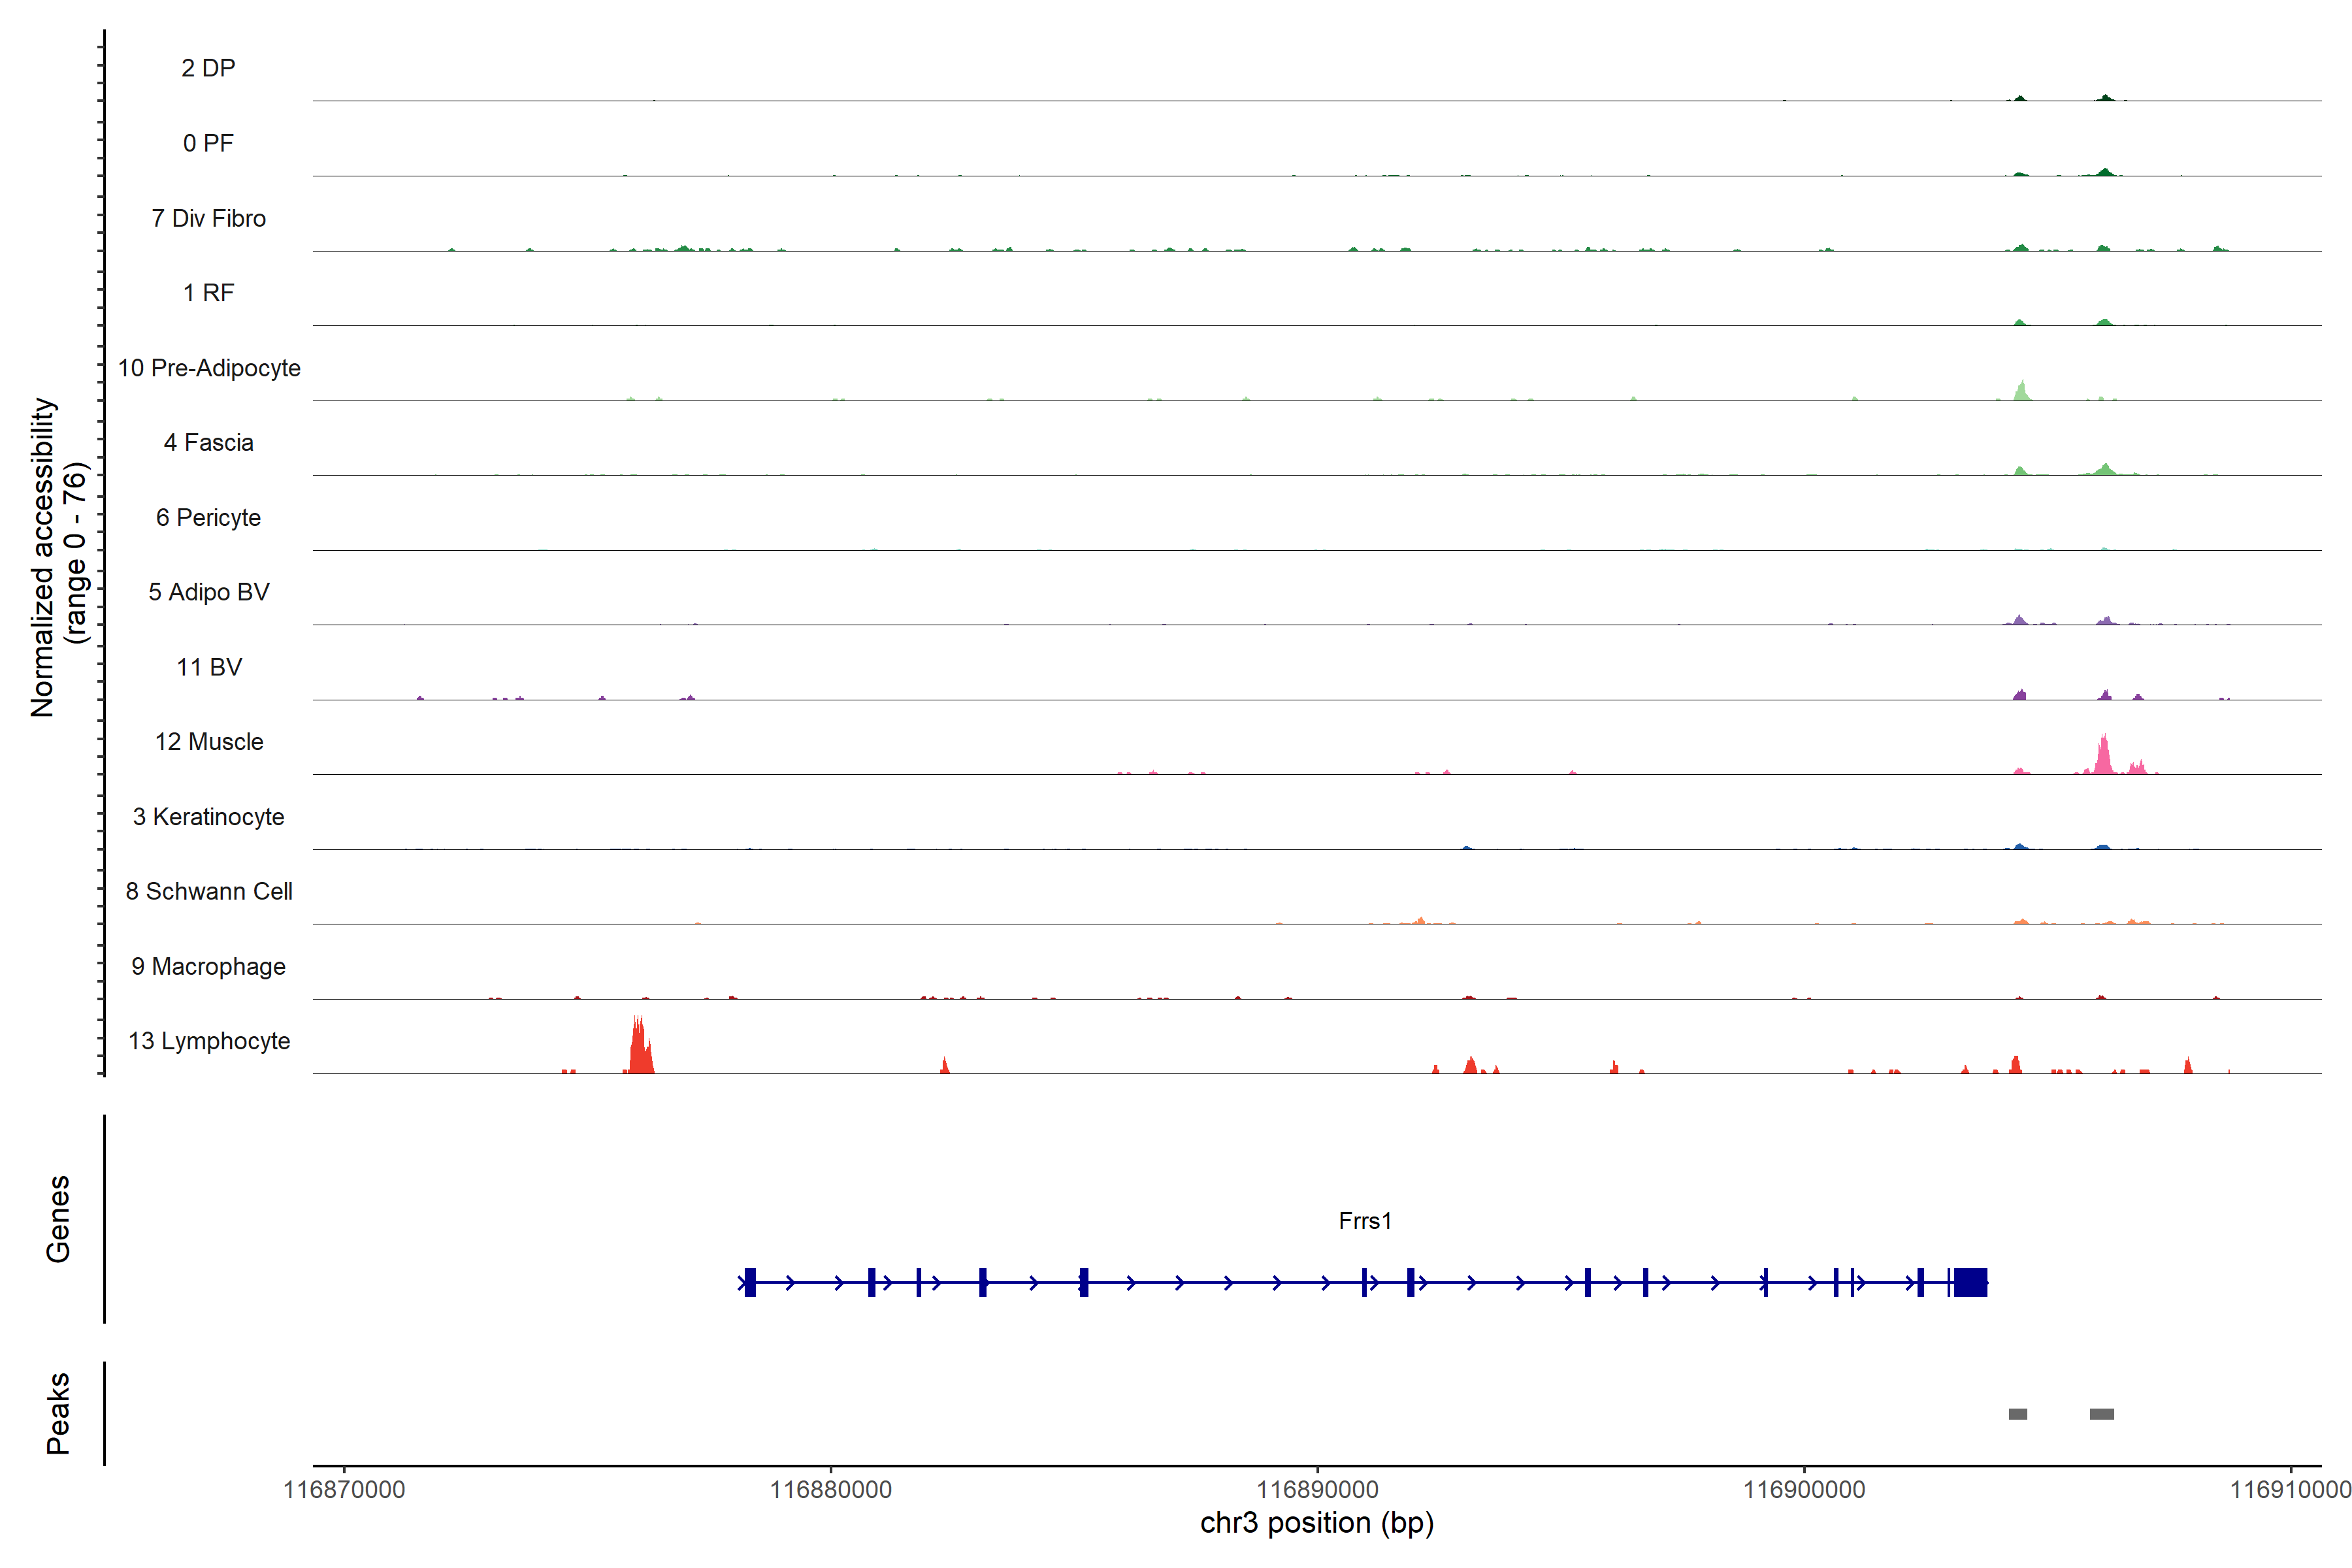
Task: Select the Frrs1 gene label
Action: tap(1365, 1220)
